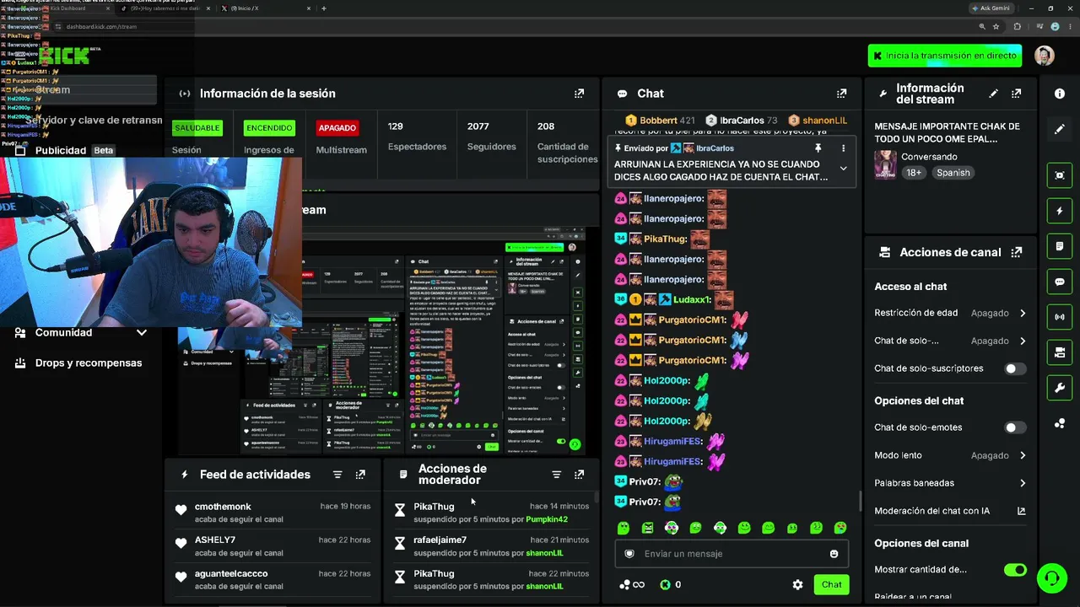Open the emoji picker in message box
Image resolution: width=1080 pixels, height=607 pixels.
(834, 554)
